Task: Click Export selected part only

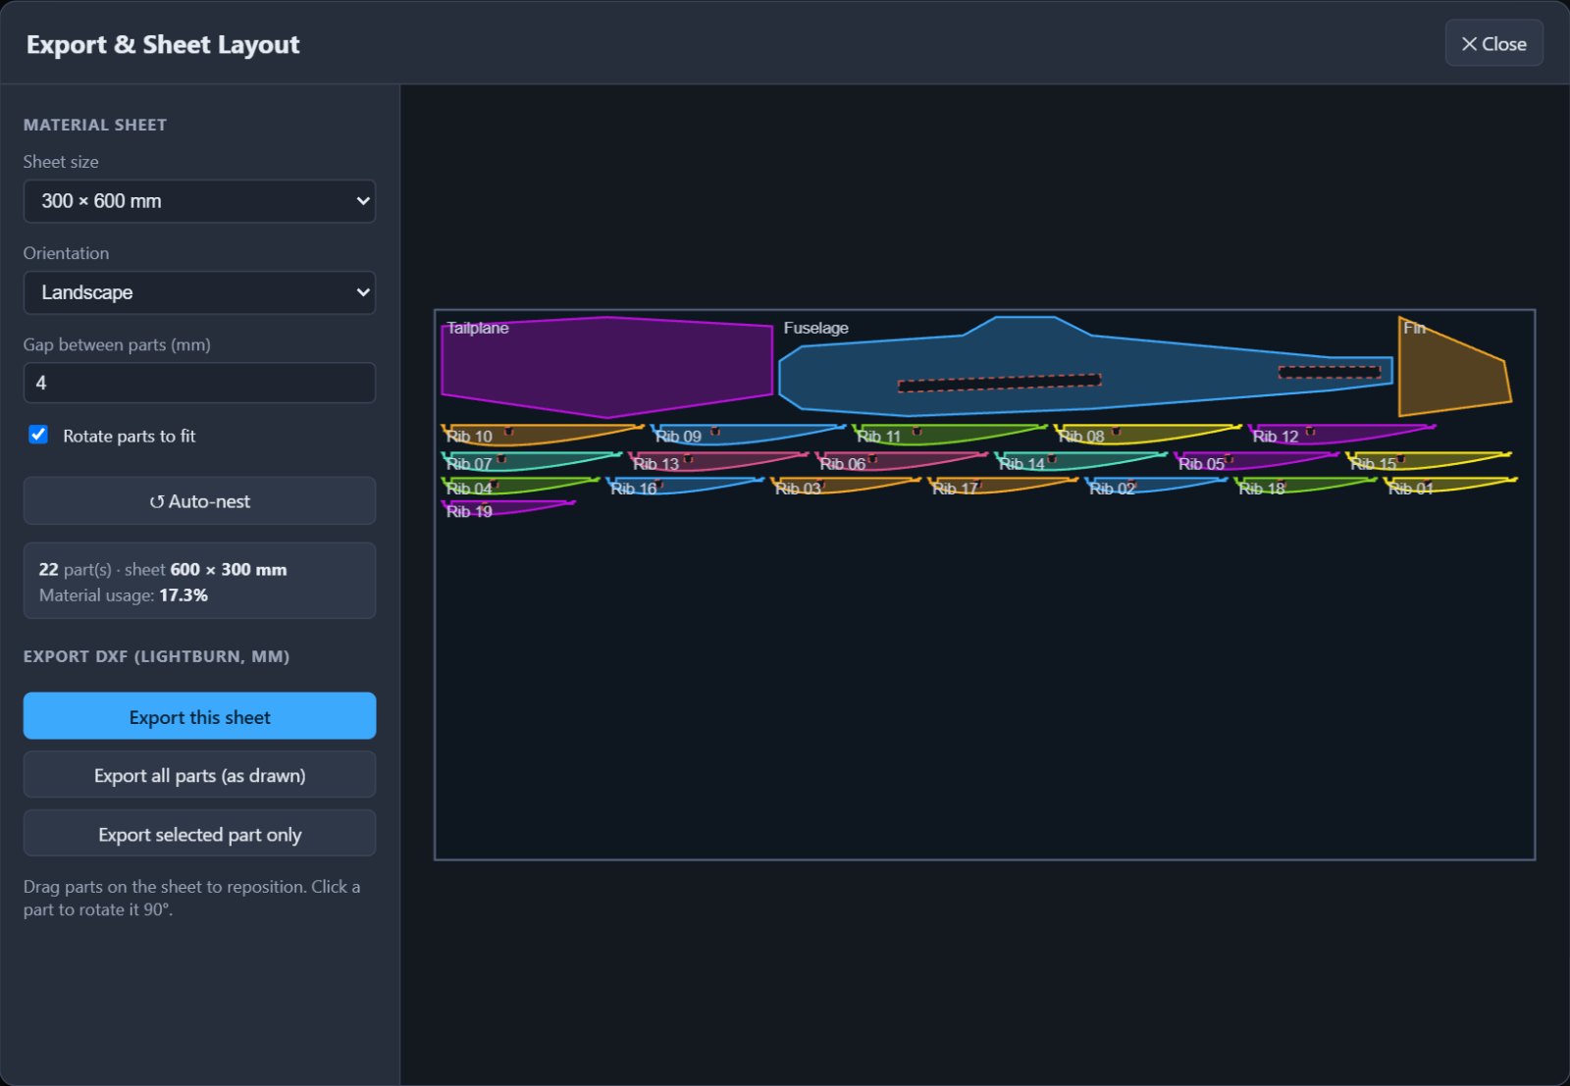Action: 199,834
